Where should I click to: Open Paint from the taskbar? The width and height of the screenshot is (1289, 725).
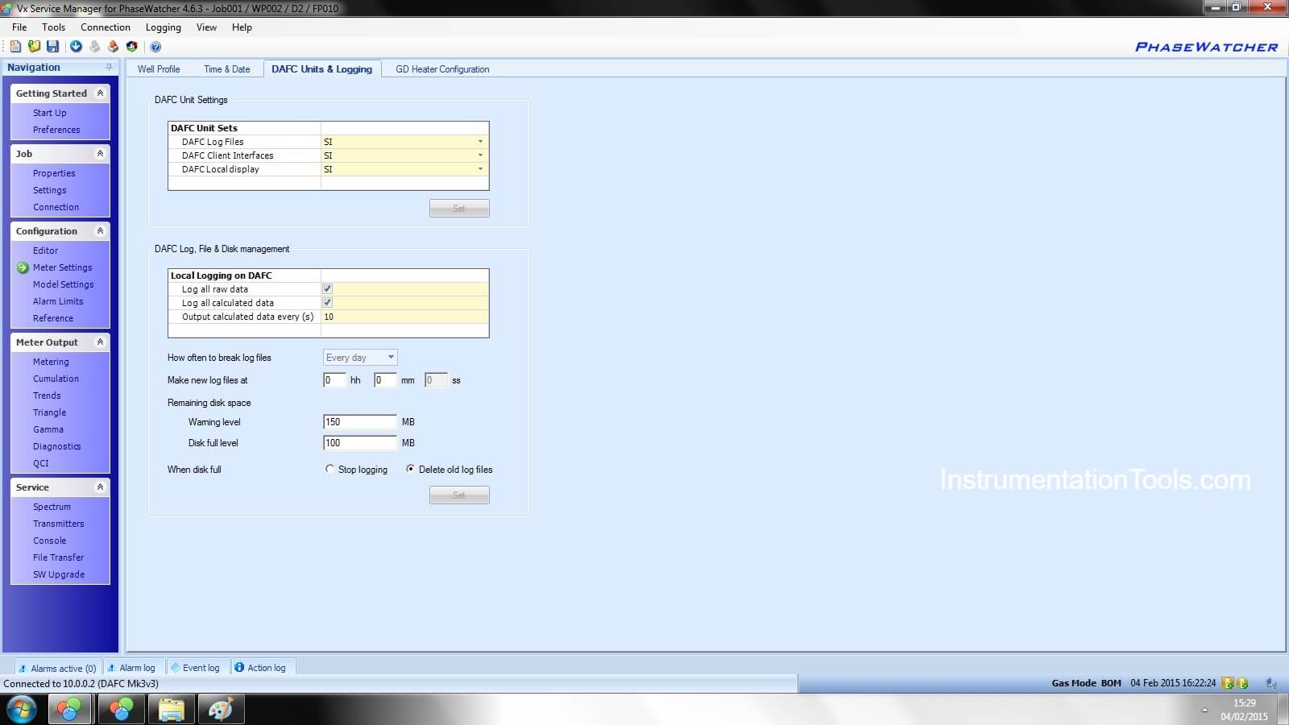pos(221,709)
